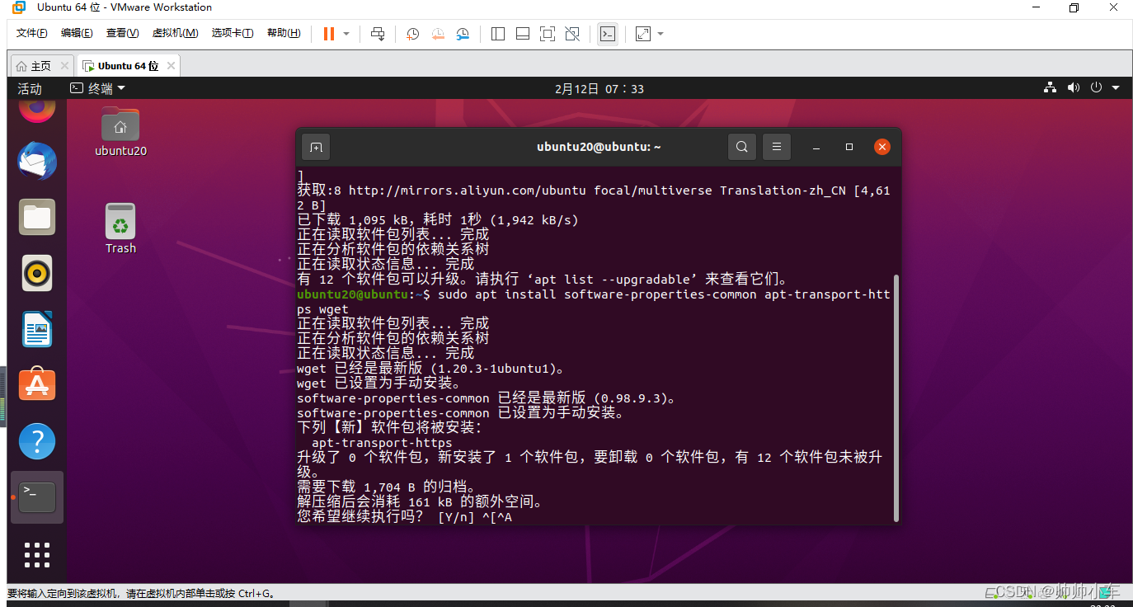Click the send Ctrl+Alt+Del toolbar icon
The image size is (1133, 607).
pos(378,34)
